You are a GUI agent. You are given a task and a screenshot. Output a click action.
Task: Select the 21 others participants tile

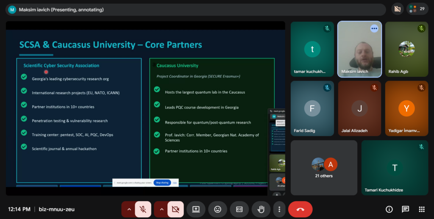click(324, 168)
